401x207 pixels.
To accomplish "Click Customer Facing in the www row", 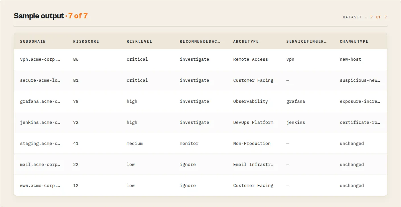I will (x=253, y=186).
